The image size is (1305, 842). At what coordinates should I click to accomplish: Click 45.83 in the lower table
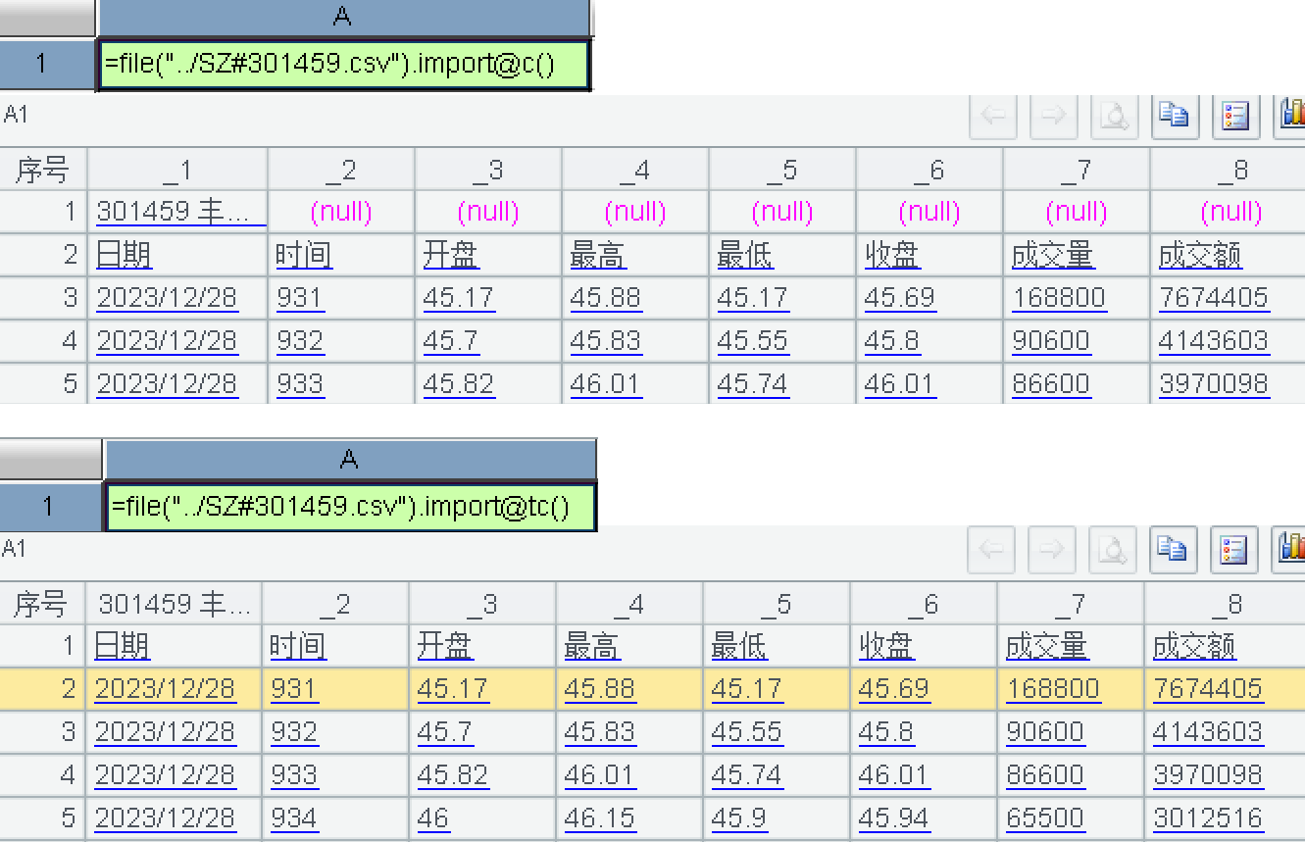(600, 732)
